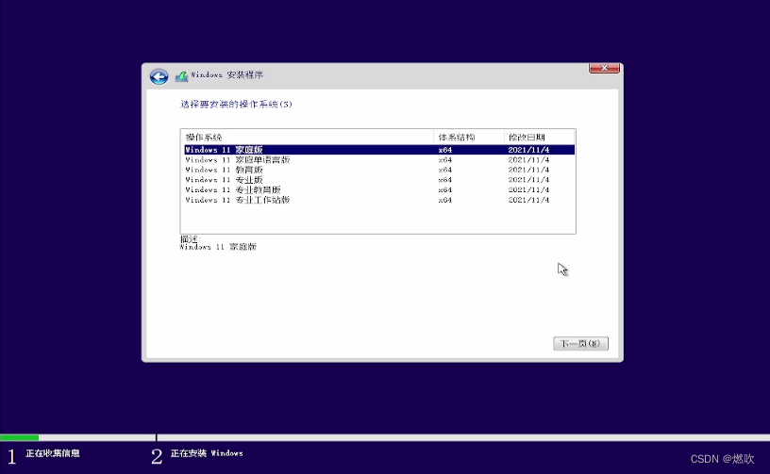Viewport: 770px width, 474px height.
Task: Select Windows 11 教育版 row
Action: tap(379, 170)
